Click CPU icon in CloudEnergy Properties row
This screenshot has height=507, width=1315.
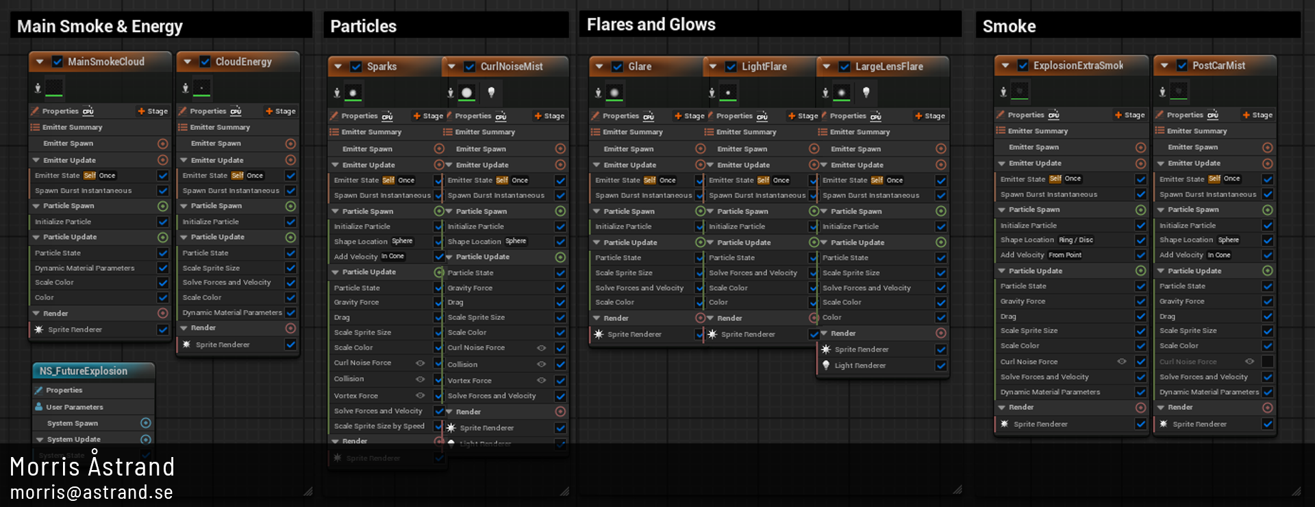tap(236, 111)
